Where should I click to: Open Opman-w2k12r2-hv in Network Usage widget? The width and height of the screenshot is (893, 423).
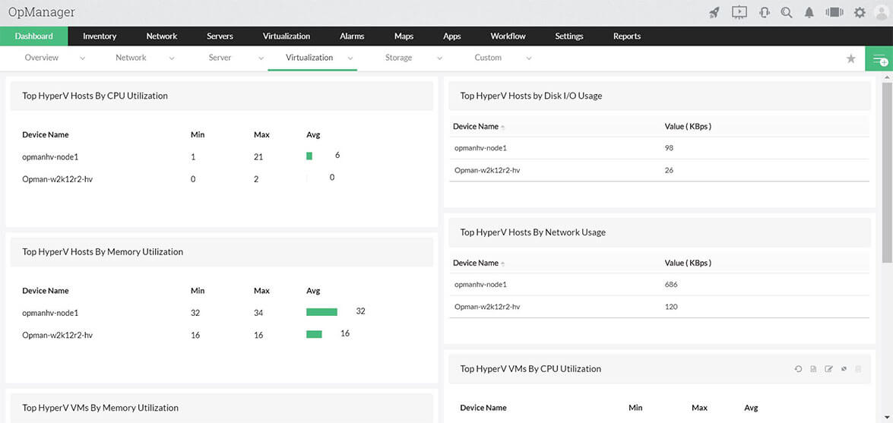[x=487, y=307]
